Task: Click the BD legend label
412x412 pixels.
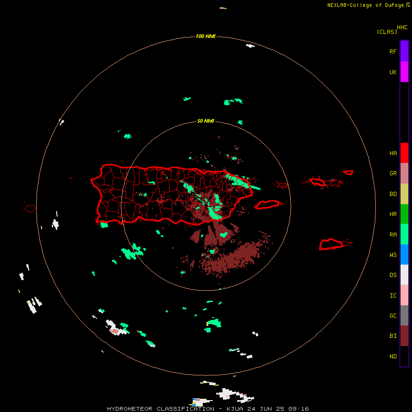Action: [x=393, y=194]
